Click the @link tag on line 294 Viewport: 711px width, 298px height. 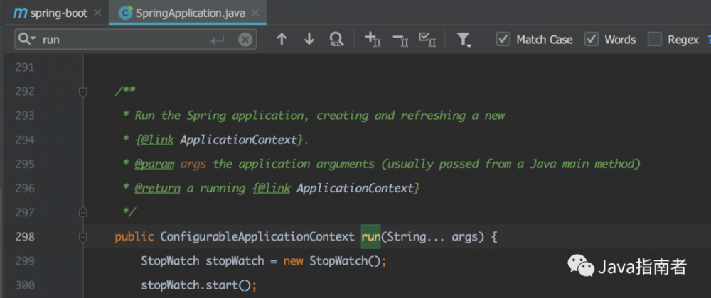pyautogui.click(x=157, y=140)
